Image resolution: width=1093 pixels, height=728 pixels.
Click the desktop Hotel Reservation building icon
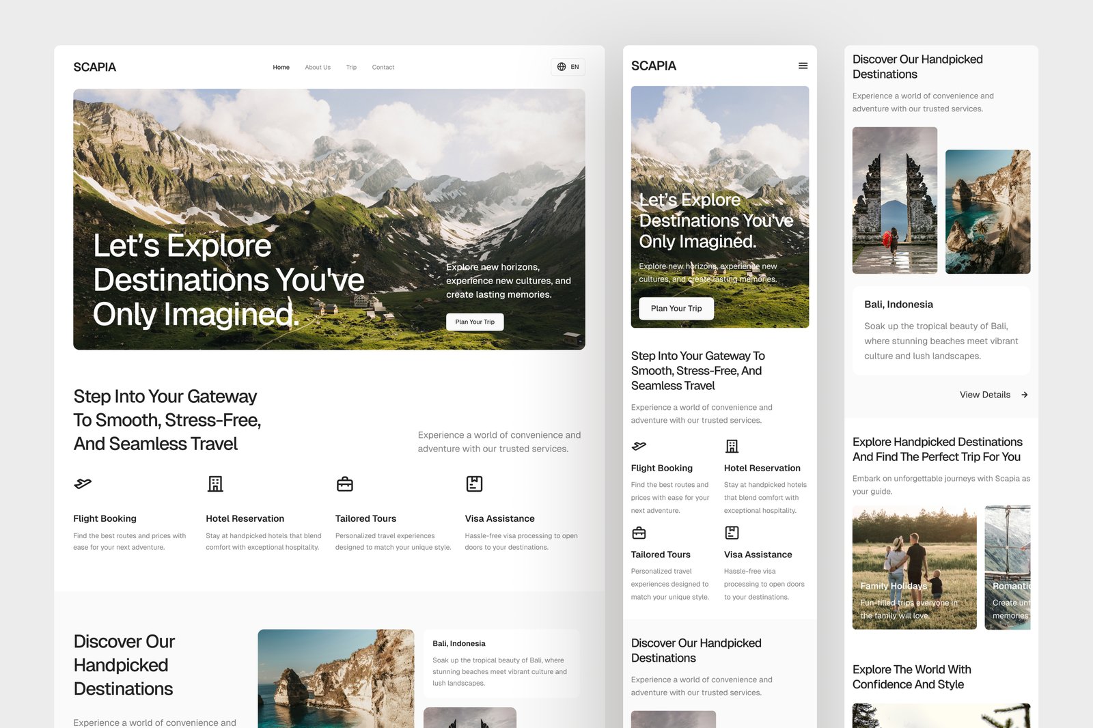click(x=215, y=484)
